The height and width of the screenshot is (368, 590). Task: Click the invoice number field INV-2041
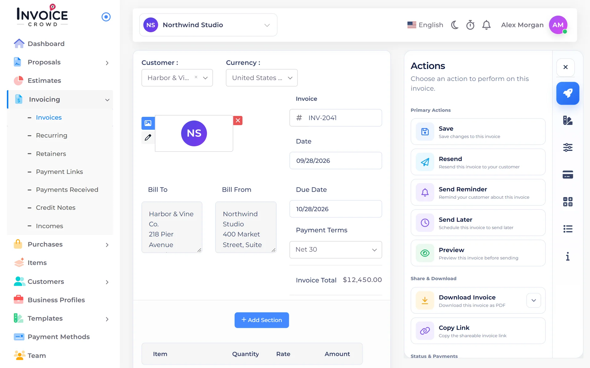pos(336,118)
